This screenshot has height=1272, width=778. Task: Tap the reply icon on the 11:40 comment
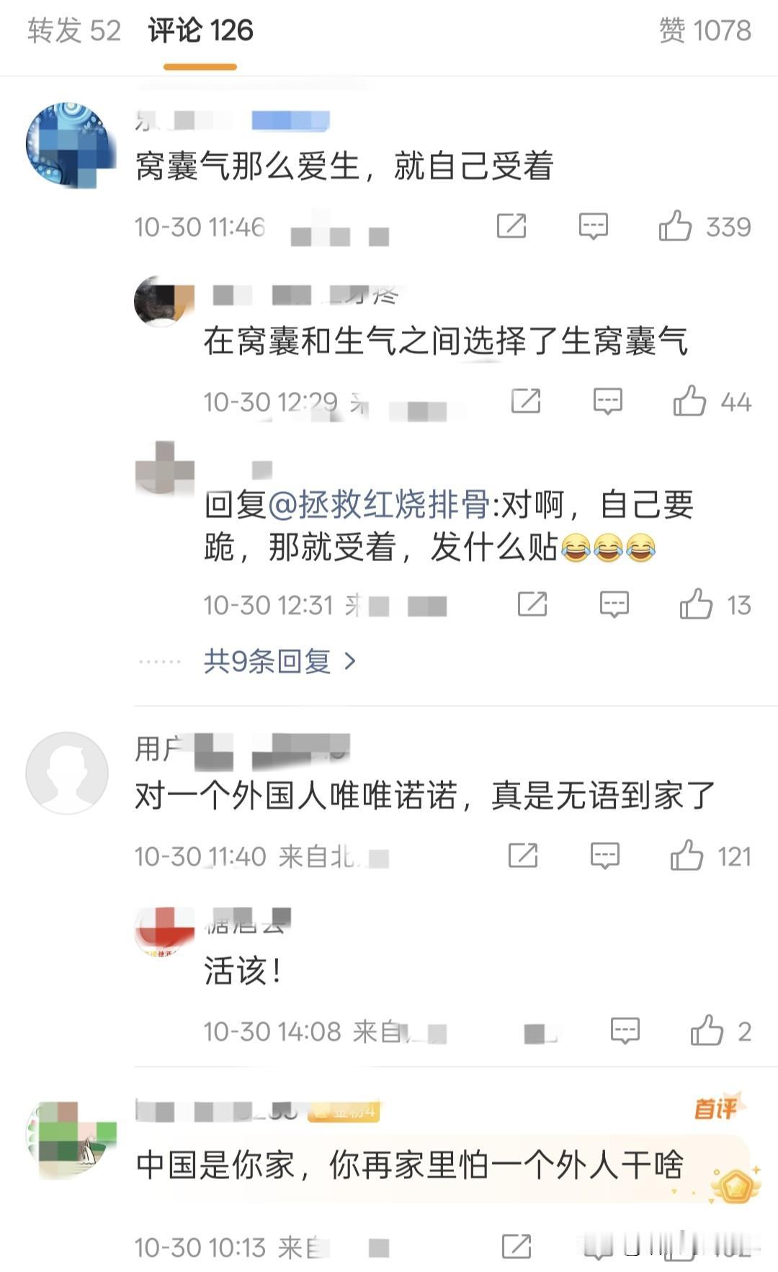605,856
